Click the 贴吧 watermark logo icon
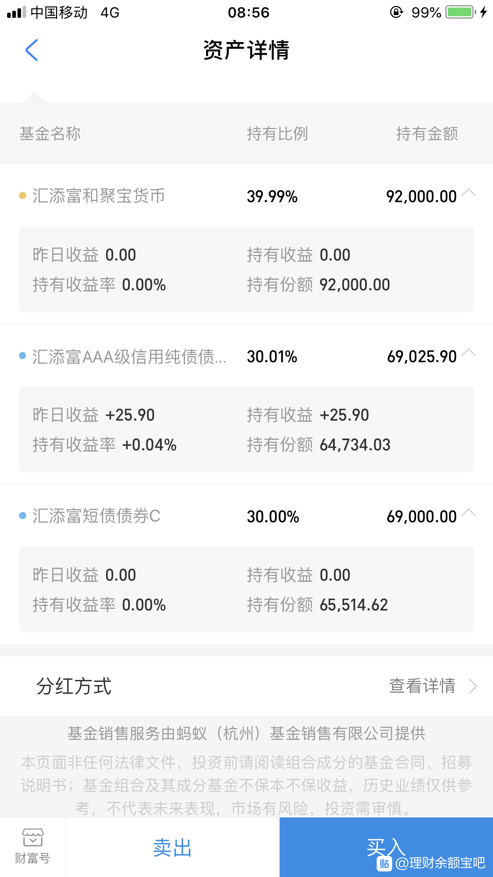The width and height of the screenshot is (493, 877). (x=384, y=863)
